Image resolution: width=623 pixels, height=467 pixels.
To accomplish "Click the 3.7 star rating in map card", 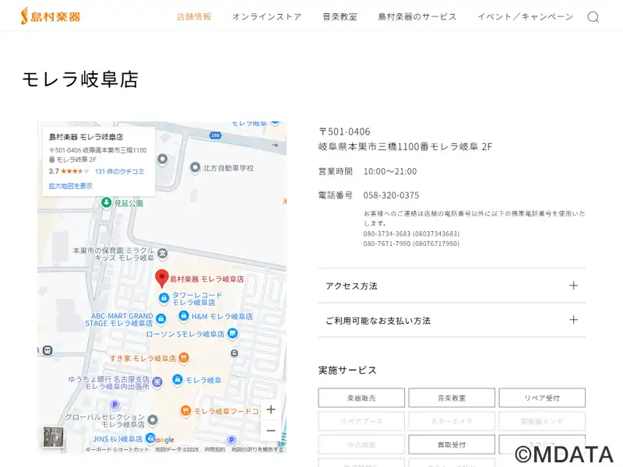I will click(x=69, y=171).
